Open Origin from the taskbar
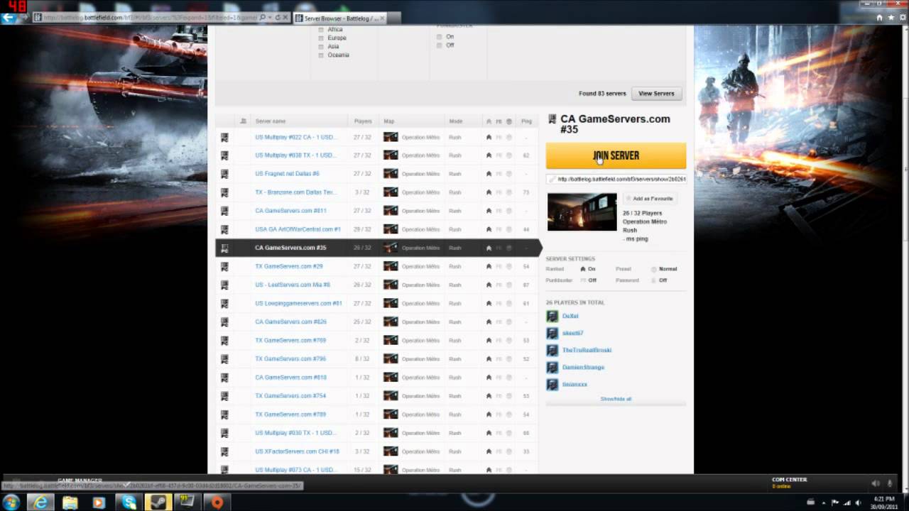 pos(217,502)
